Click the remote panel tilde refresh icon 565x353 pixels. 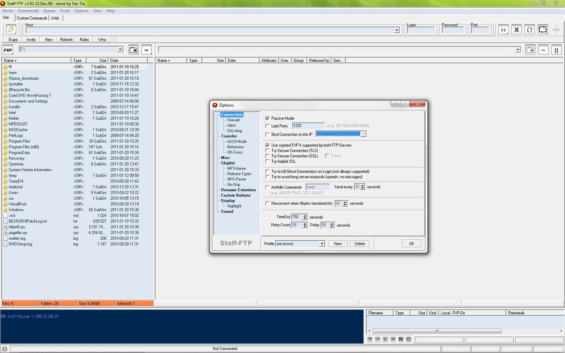point(543,50)
